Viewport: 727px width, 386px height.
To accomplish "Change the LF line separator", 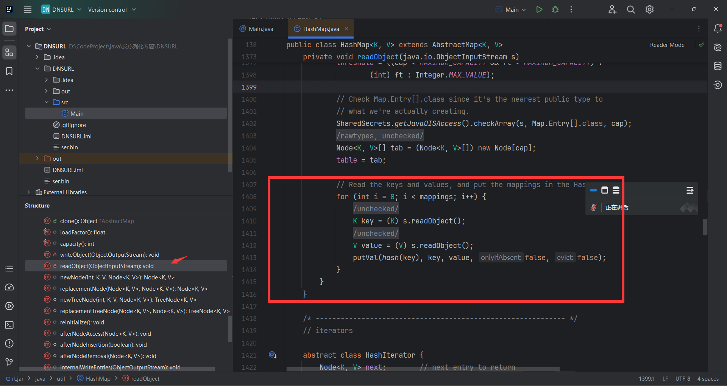I will (x=665, y=378).
